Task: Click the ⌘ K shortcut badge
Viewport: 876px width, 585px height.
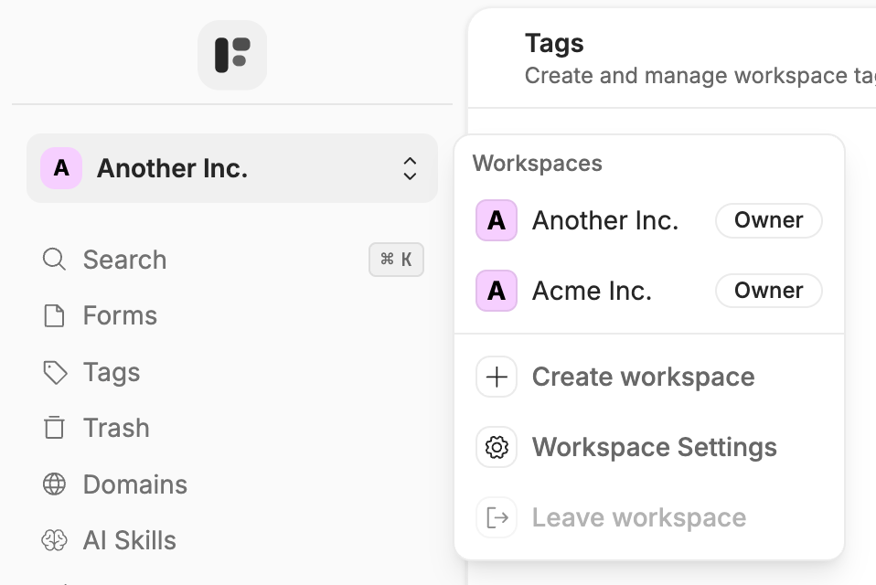Action: click(396, 260)
